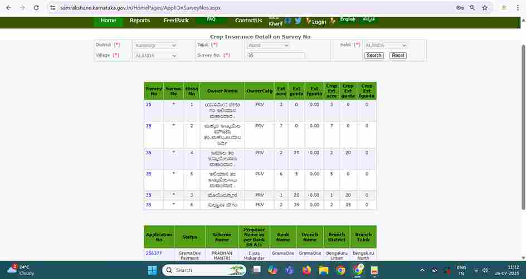Screen dimensions: 526x279
Task: Open the ContactUs menu item
Action: click(248, 21)
